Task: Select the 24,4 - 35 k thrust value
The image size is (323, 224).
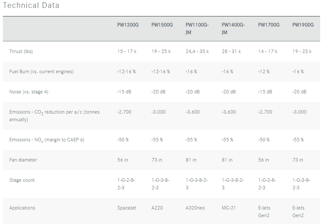Action: click(197, 51)
